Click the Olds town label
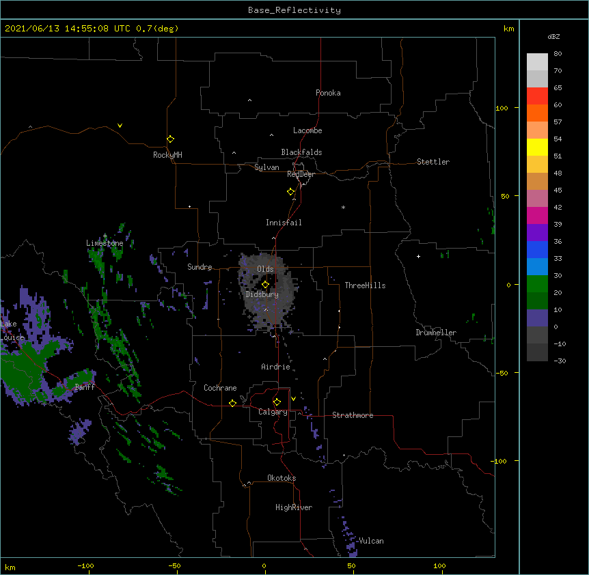Viewport: 589px width, 575px height. click(265, 269)
